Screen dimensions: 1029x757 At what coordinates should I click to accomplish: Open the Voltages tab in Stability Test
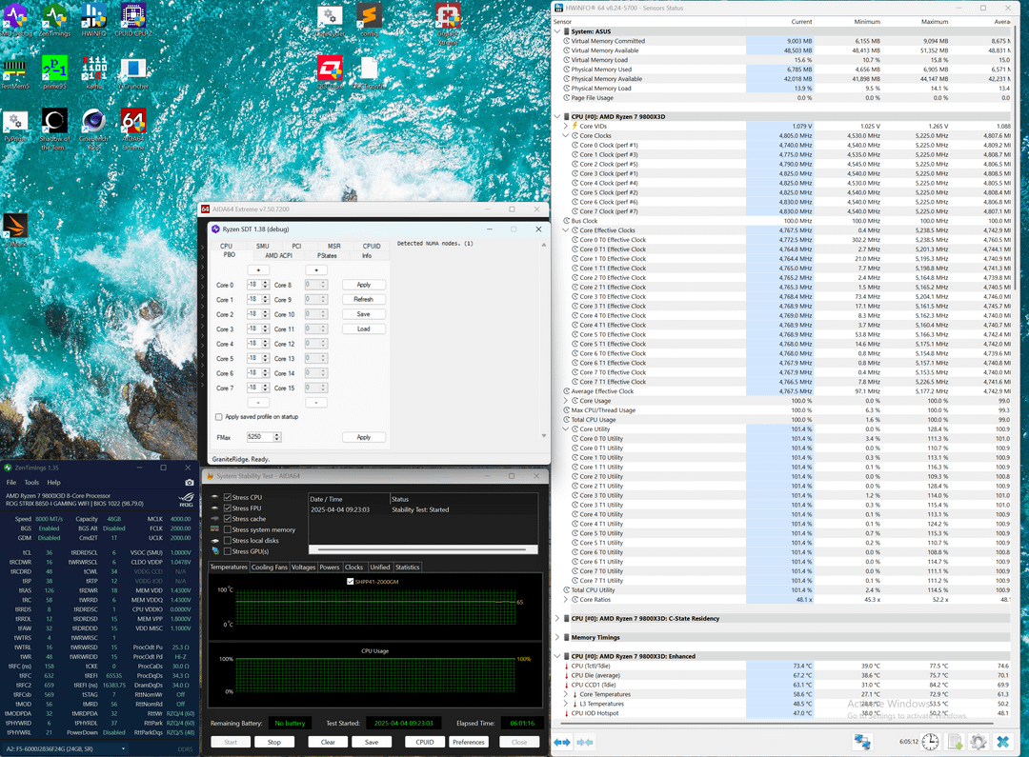pos(303,568)
